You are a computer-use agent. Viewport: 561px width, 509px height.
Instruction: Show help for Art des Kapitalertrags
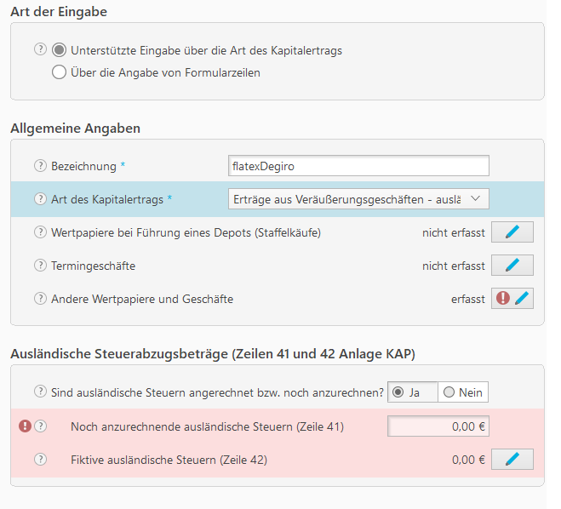pos(40,198)
